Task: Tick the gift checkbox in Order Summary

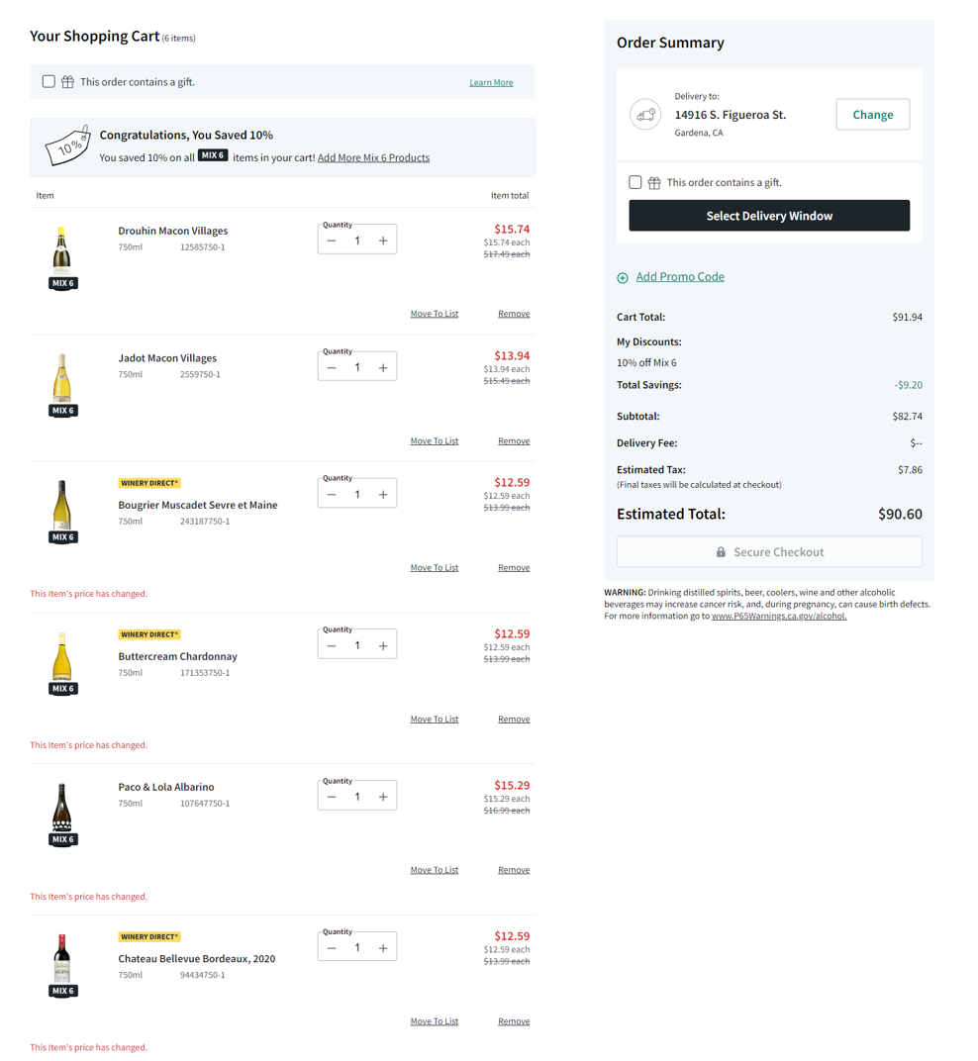Action: [x=636, y=182]
